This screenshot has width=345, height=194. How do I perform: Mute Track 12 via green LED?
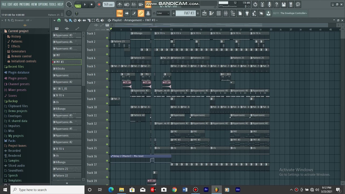coord(107,128)
